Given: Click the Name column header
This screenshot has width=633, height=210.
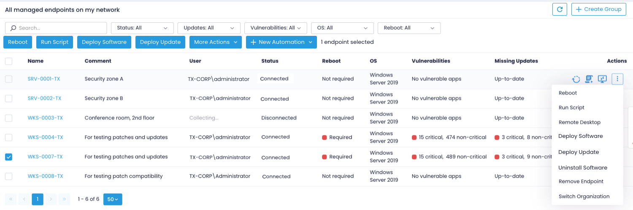Looking at the screenshot, I should 36,61.
